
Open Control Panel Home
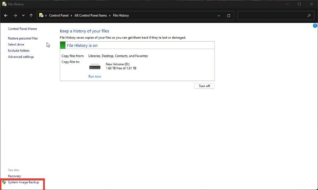[22, 29]
